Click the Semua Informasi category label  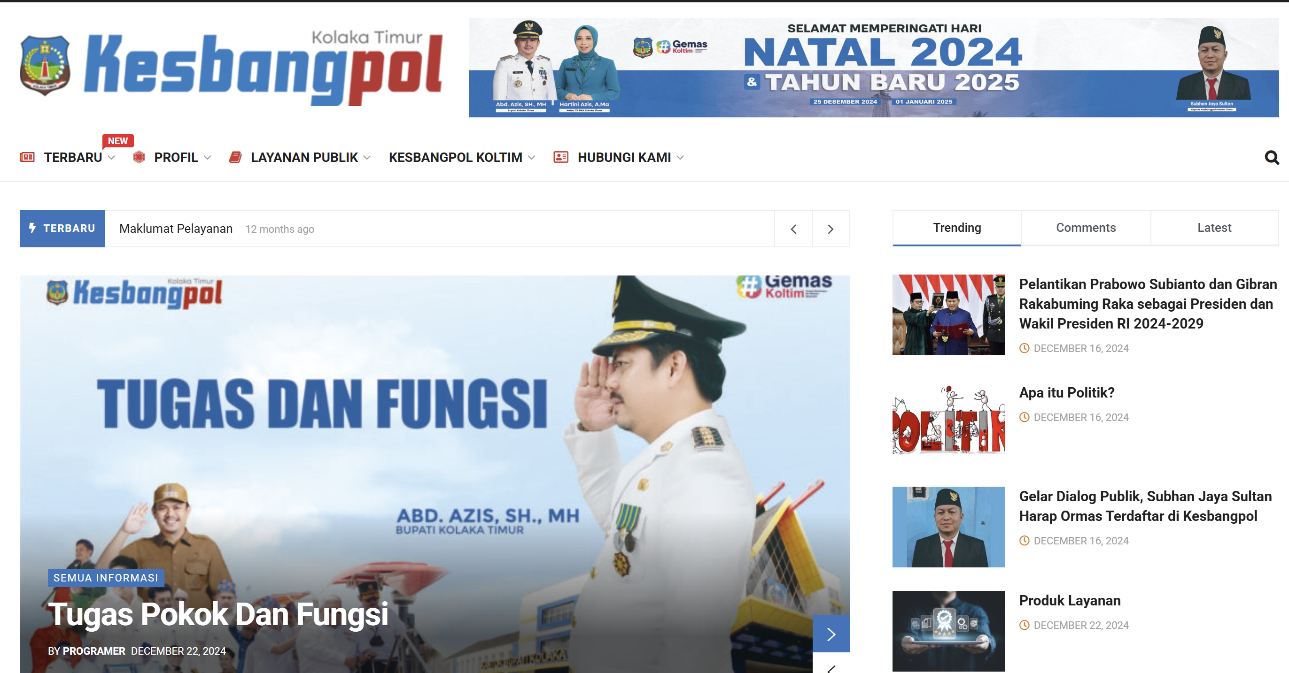pyautogui.click(x=106, y=578)
